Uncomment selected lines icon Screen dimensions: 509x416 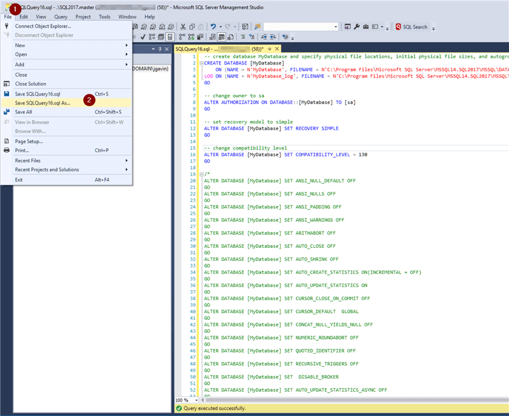click(252, 37)
